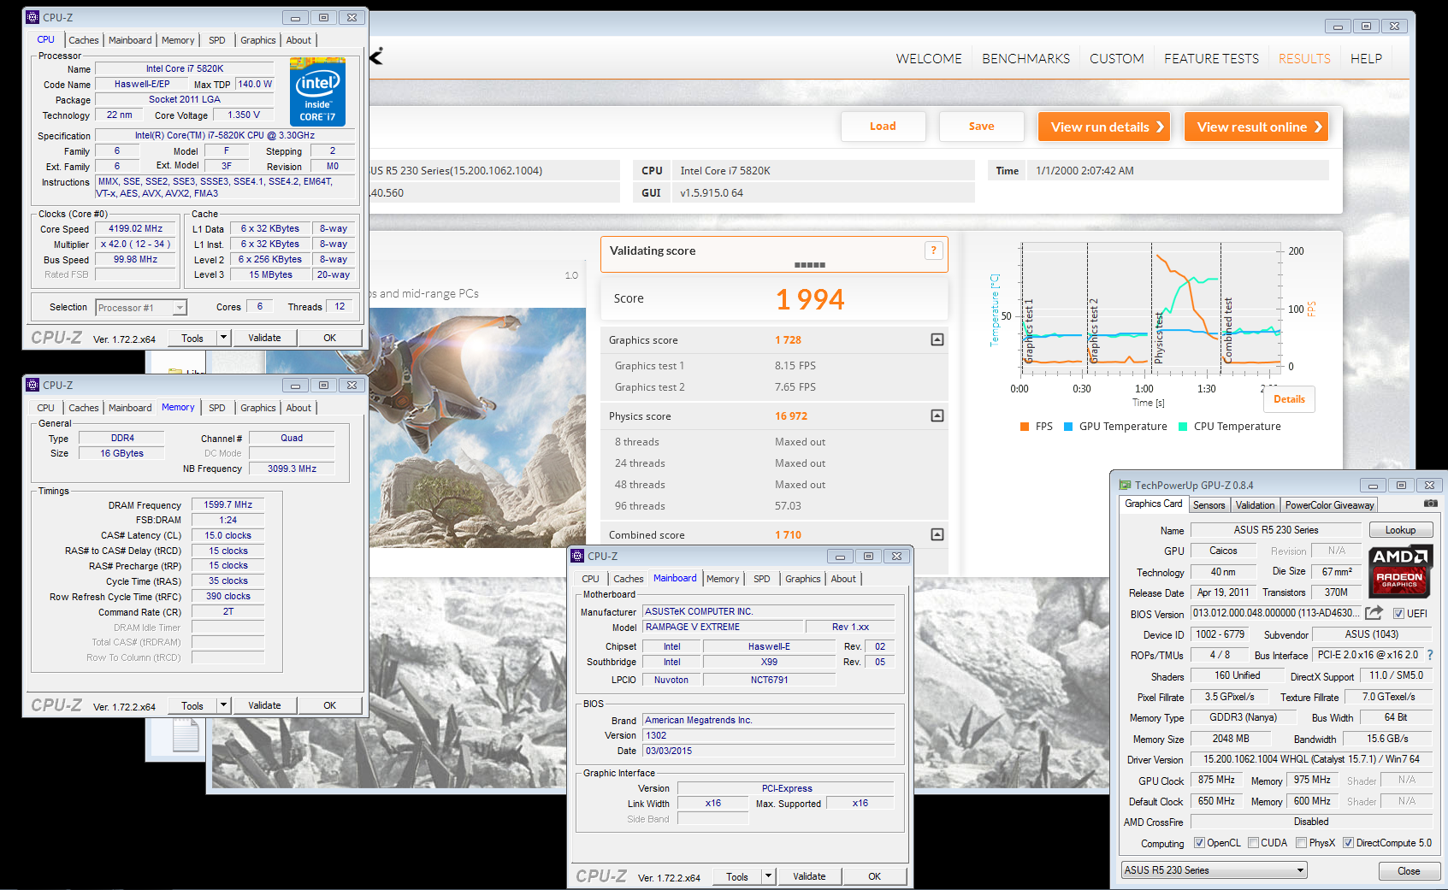Open SPD tab in CPU-Z Memory window
This screenshot has height=890, width=1448.
click(x=217, y=408)
